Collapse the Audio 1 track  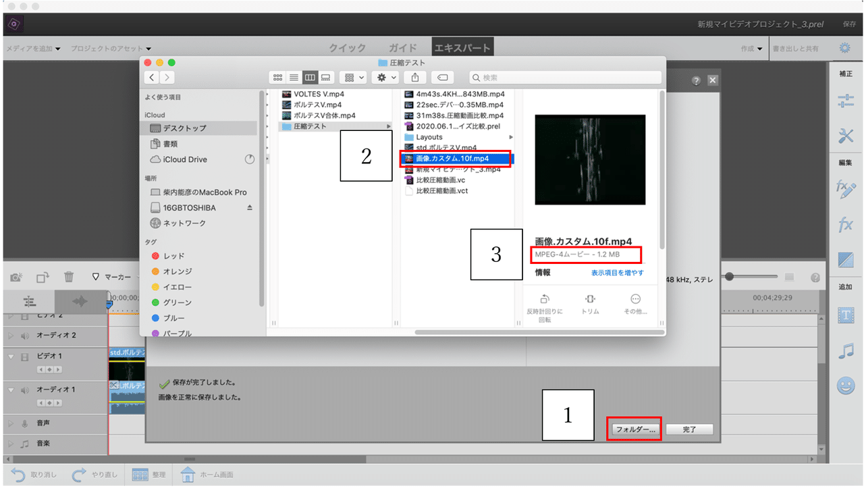(x=11, y=390)
